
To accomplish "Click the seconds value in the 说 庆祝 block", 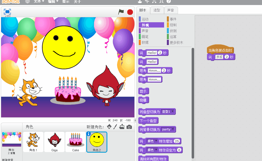I will click(x=227, y=57).
